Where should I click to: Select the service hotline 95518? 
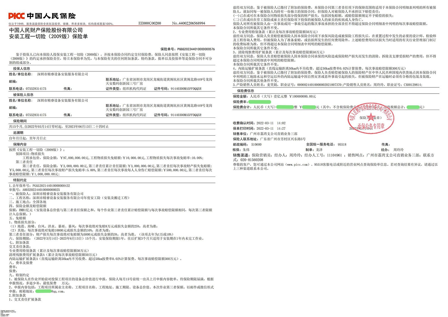click(x=342, y=145)
